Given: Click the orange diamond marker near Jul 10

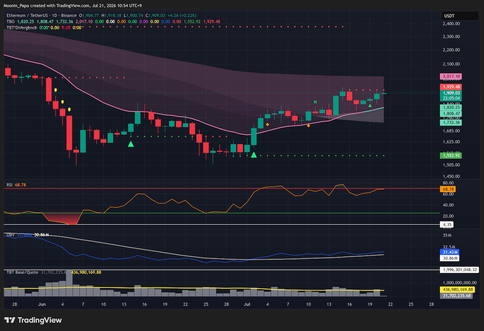Looking at the screenshot, I should coord(309,126).
